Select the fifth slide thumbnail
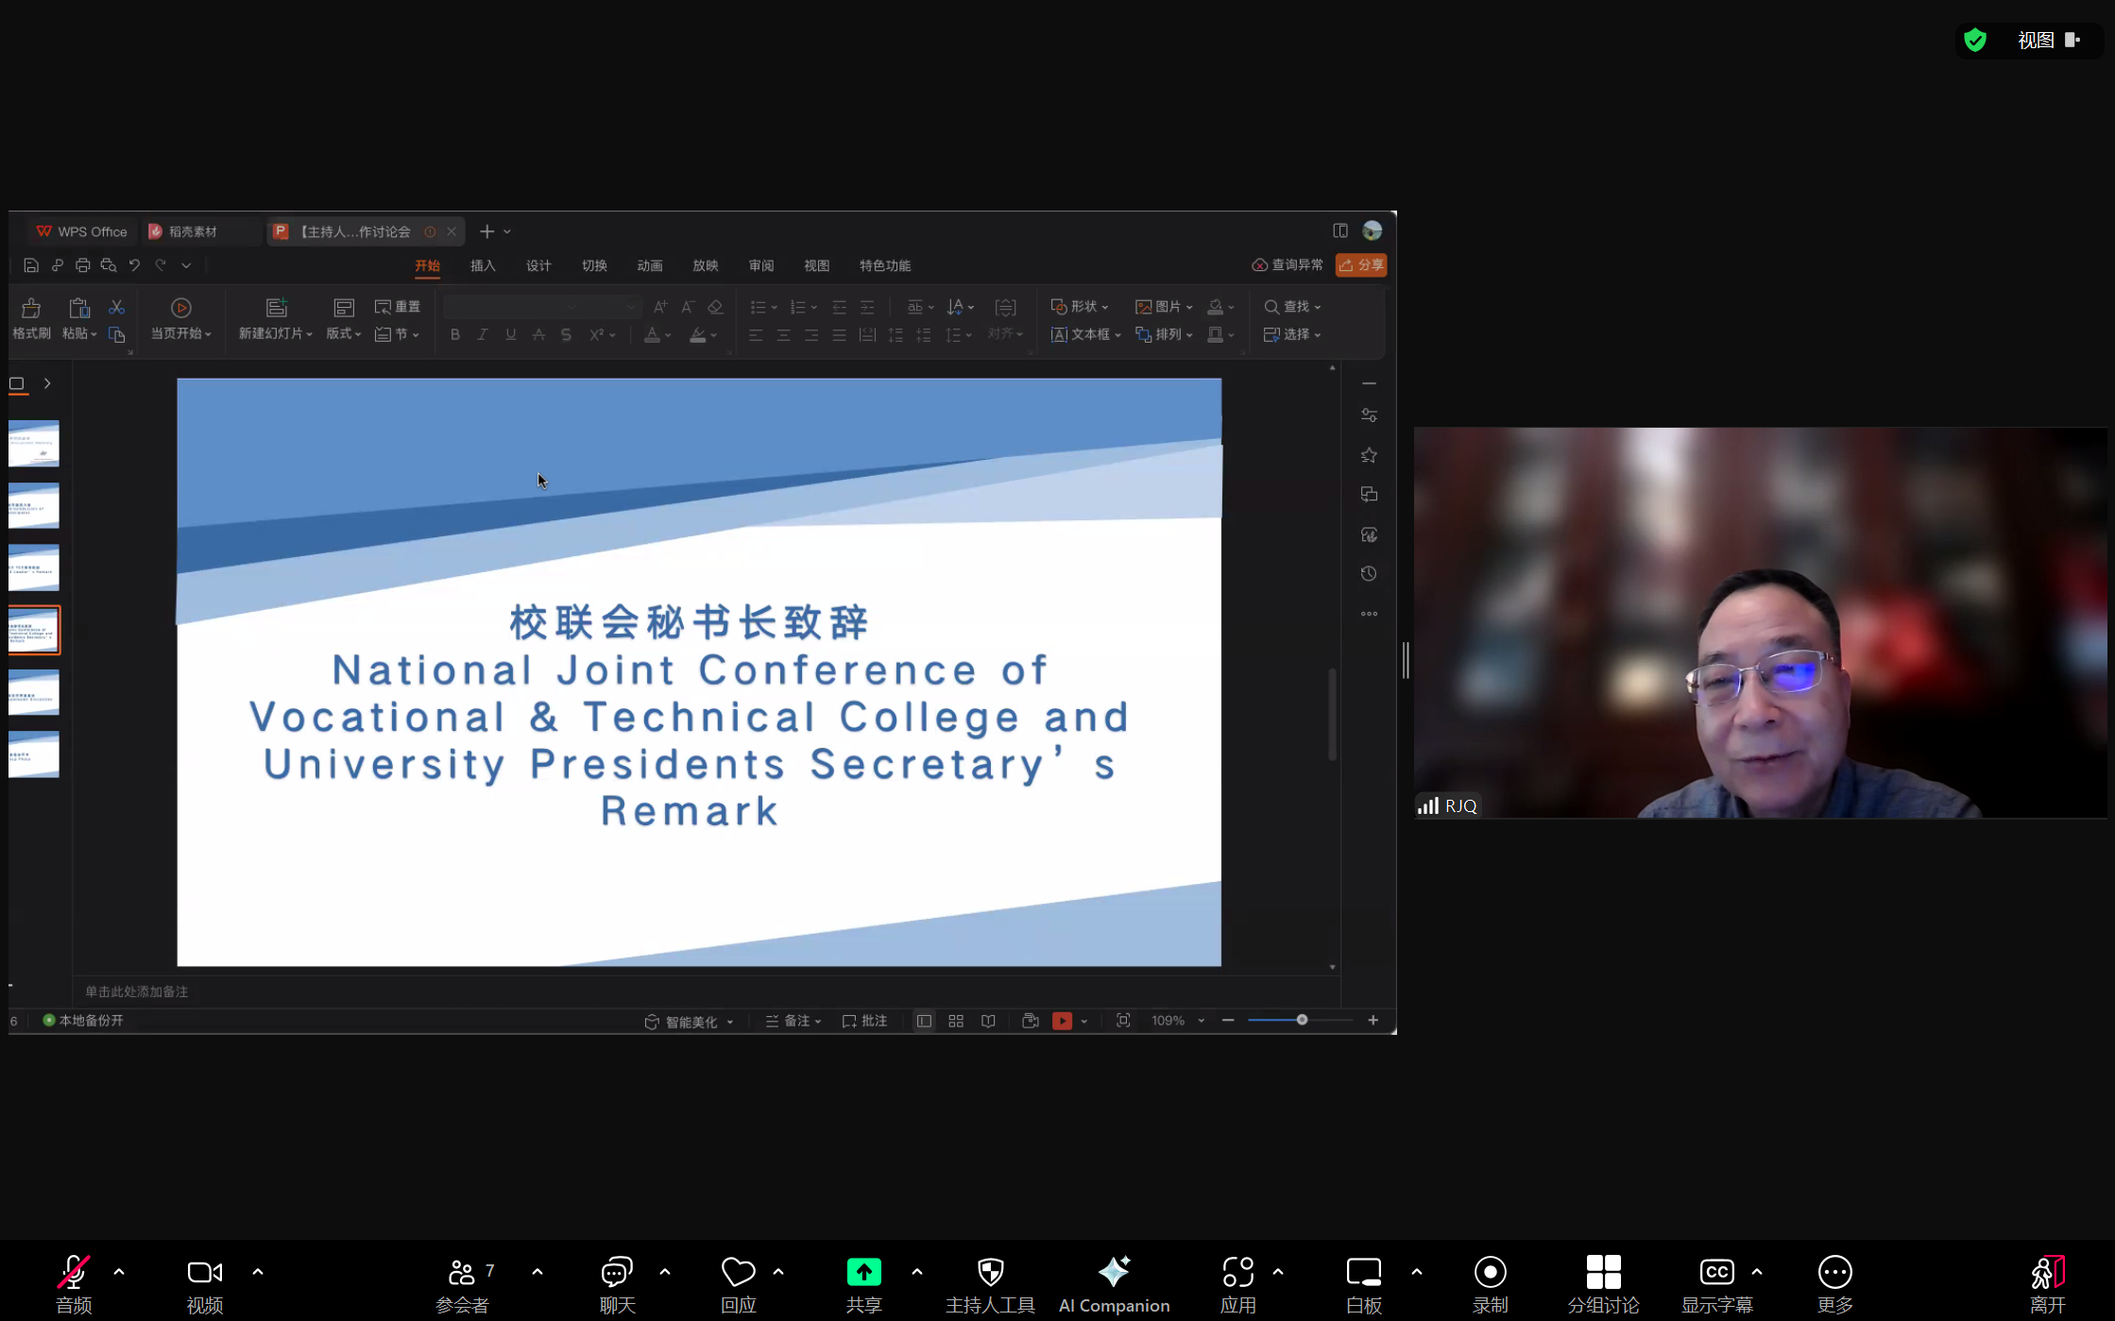 click(34, 692)
